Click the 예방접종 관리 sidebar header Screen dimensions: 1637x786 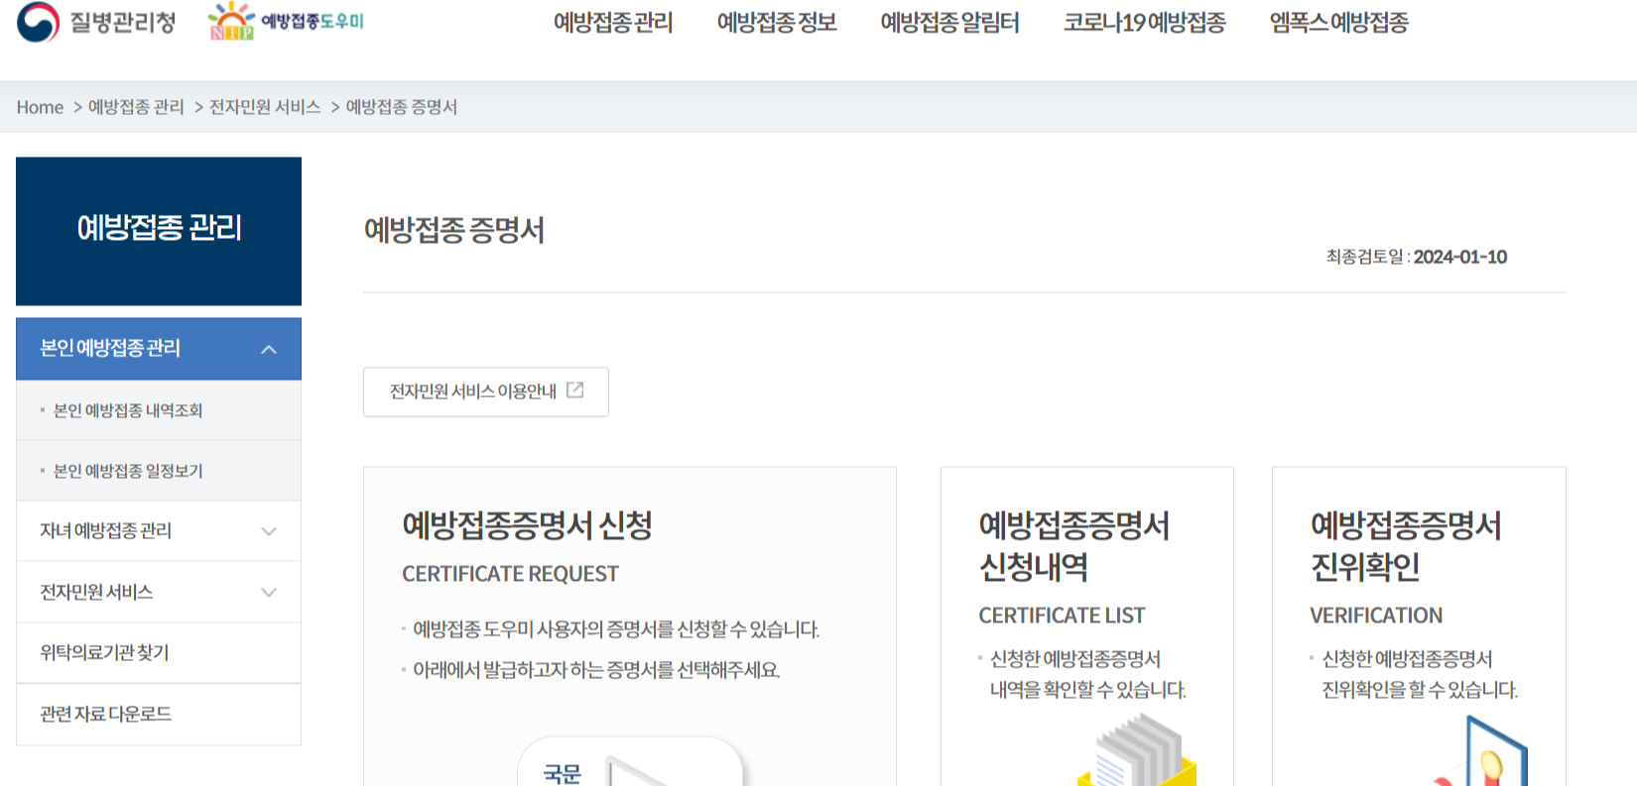tap(159, 231)
